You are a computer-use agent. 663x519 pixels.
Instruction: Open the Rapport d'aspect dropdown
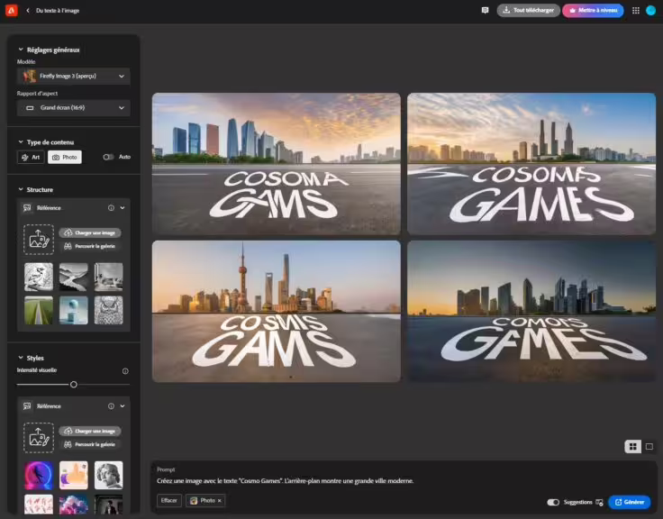pos(74,108)
